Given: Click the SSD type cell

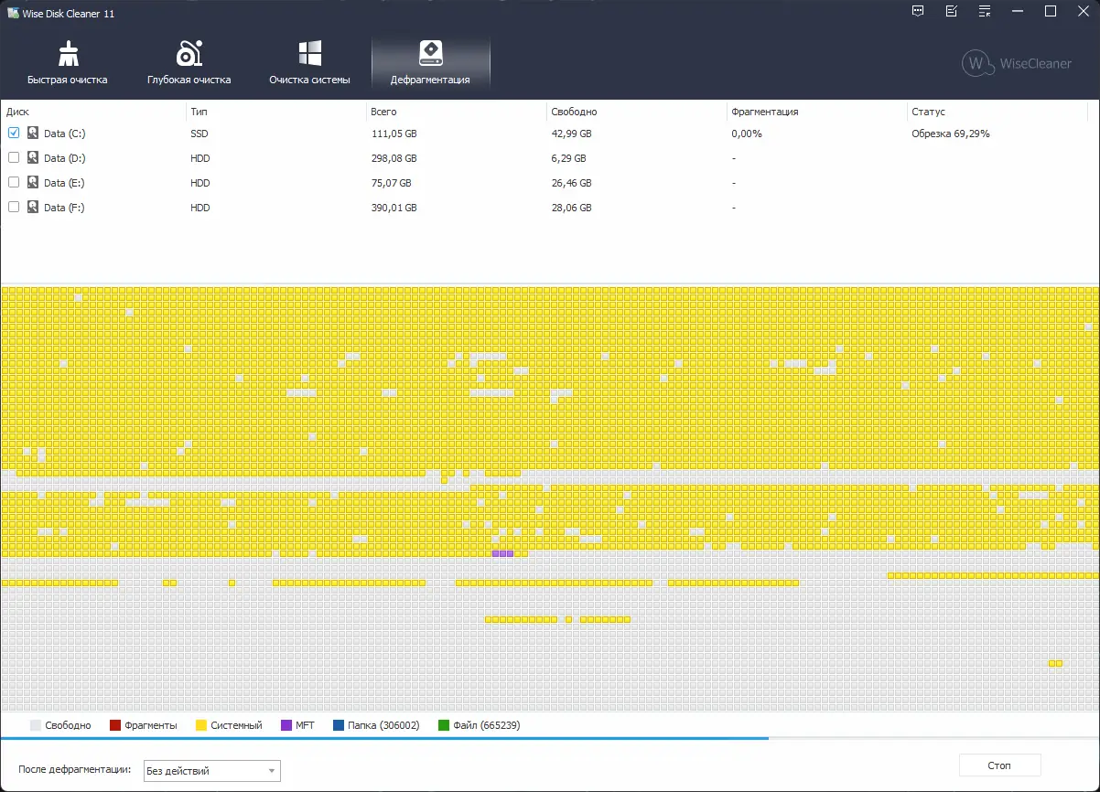Looking at the screenshot, I should pos(200,134).
